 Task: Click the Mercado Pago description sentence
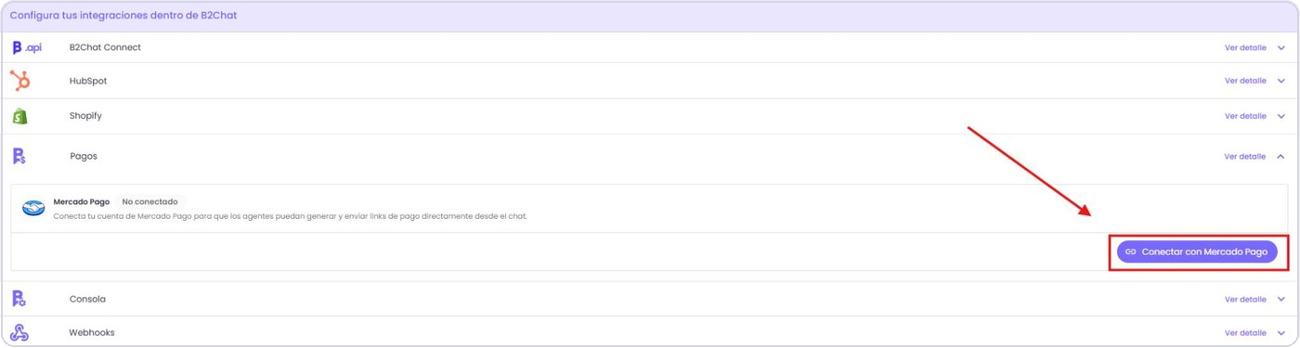(290, 216)
